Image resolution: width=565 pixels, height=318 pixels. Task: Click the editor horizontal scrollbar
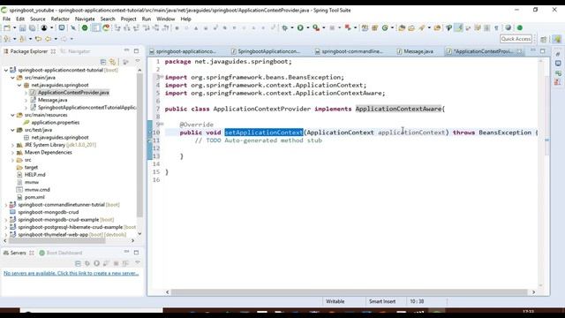pos(349,292)
